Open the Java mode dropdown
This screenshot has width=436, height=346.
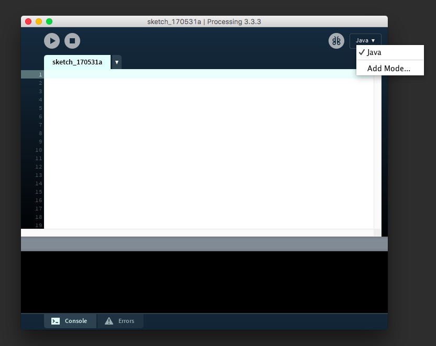(x=365, y=41)
